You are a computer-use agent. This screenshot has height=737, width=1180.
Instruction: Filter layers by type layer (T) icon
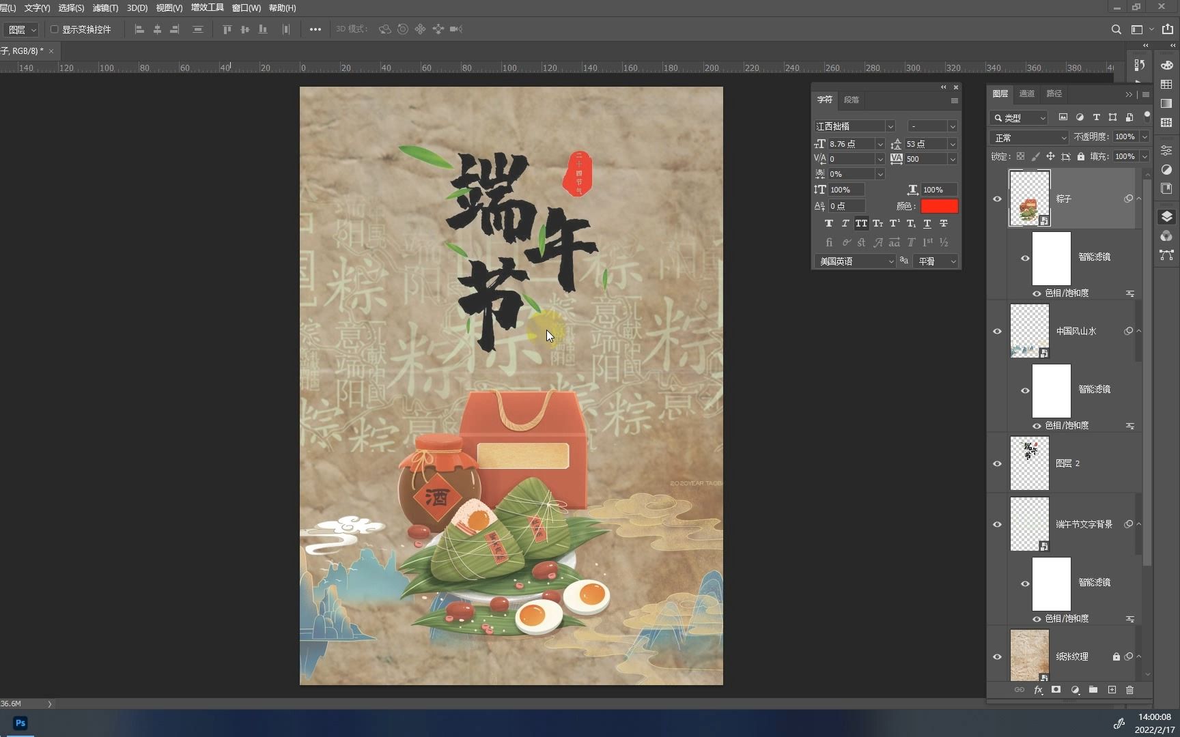(x=1096, y=117)
